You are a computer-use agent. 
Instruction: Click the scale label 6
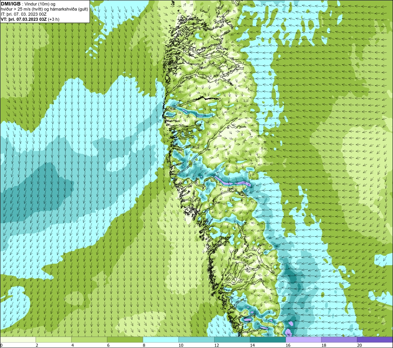tap(108, 345)
